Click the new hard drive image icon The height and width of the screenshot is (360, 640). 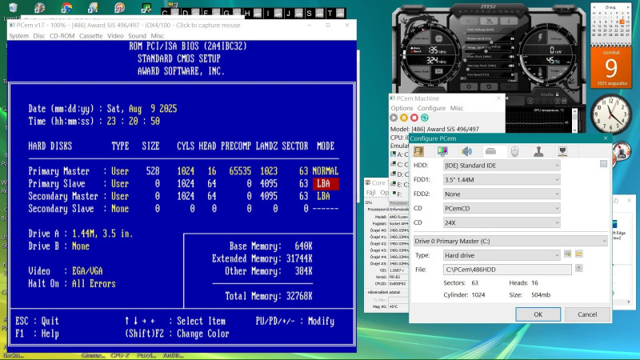(x=568, y=254)
